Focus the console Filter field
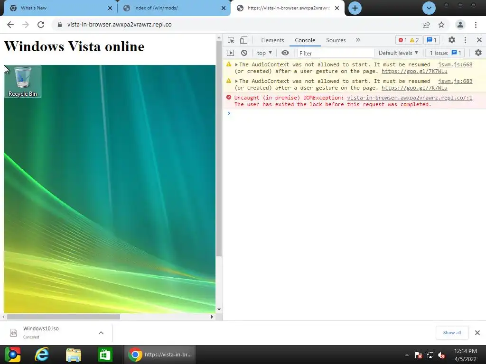Image resolution: width=486 pixels, height=364 pixels. pyautogui.click(x=336, y=53)
